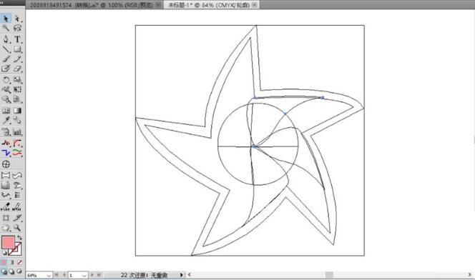Set paint to None using red slash
The image size is (475, 280).
tap(19, 262)
